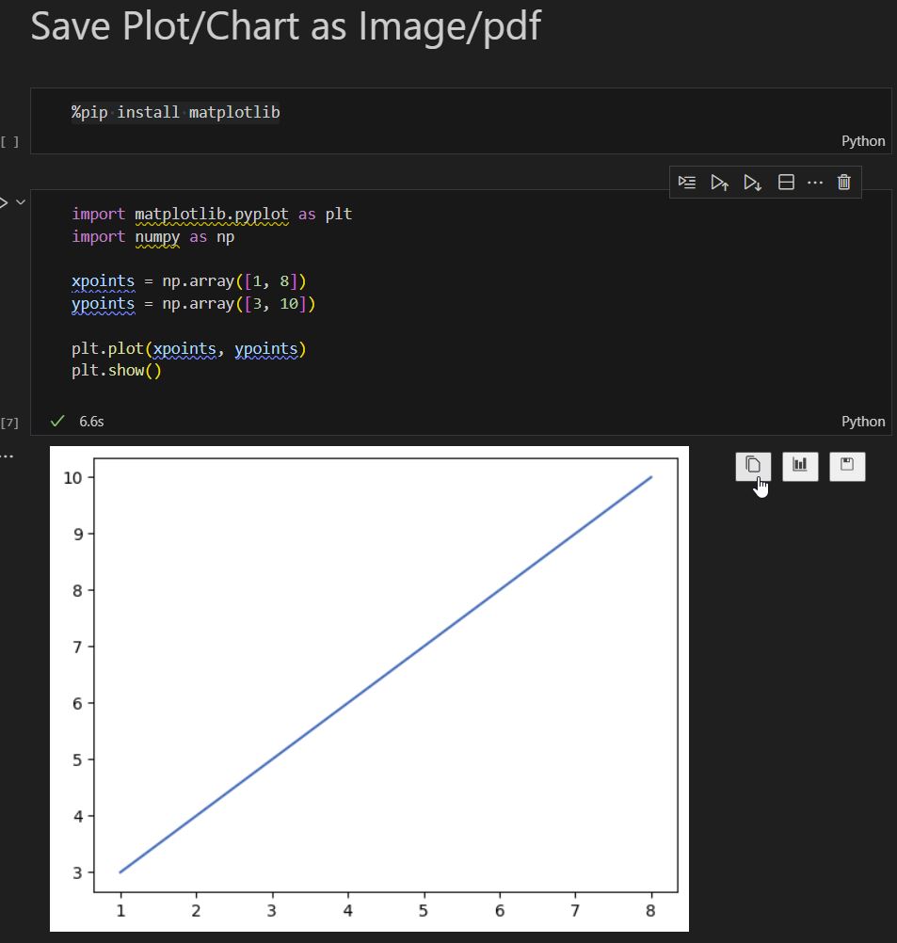897x943 pixels.
Task: Open the plot in the chart viewer
Action: 799,466
